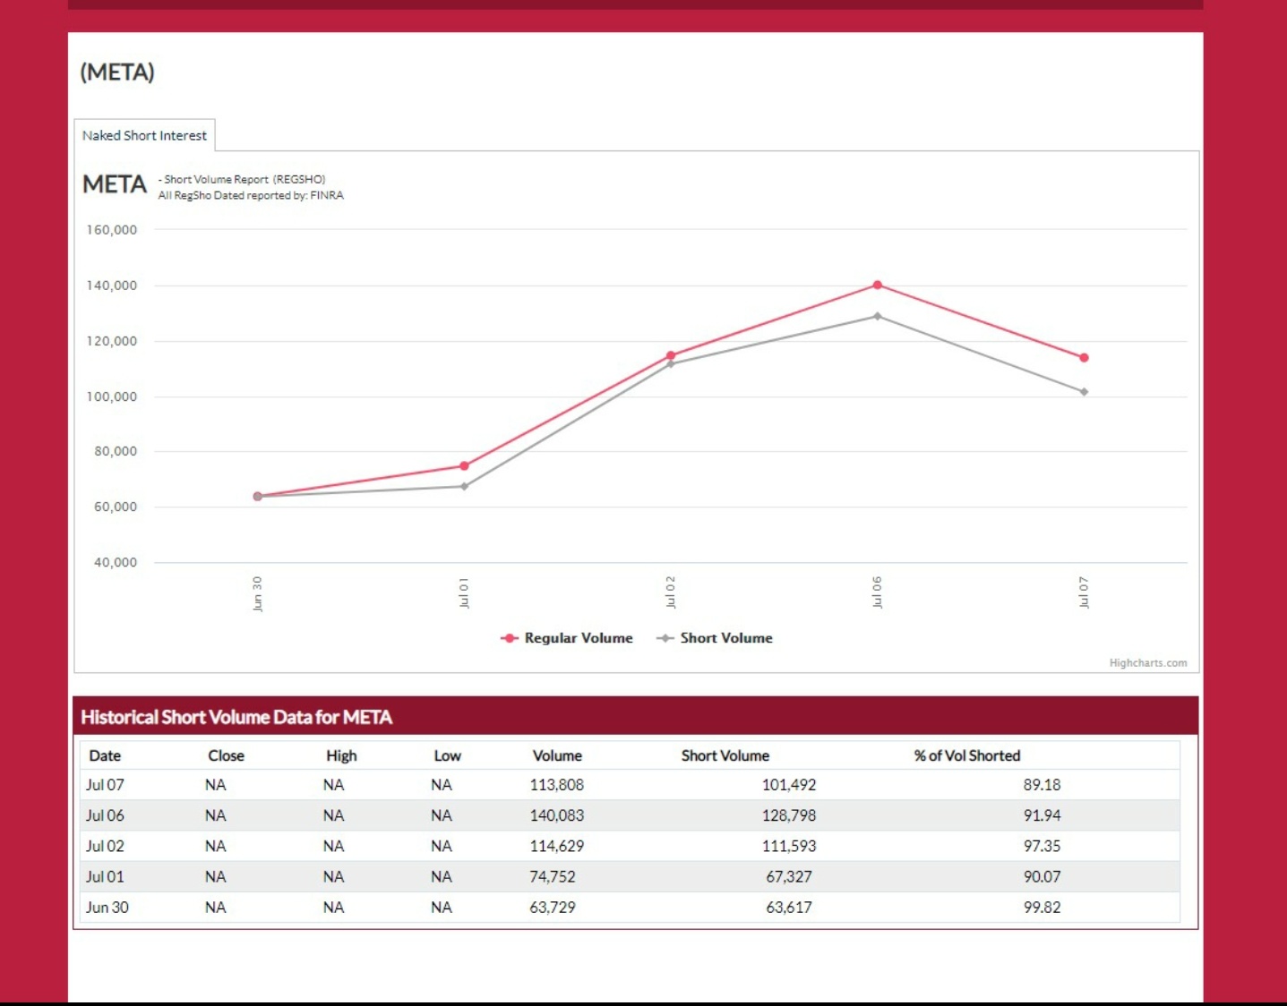Select the Naked Short Interest tab
The width and height of the screenshot is (1287, 1006).
[144, 135]
